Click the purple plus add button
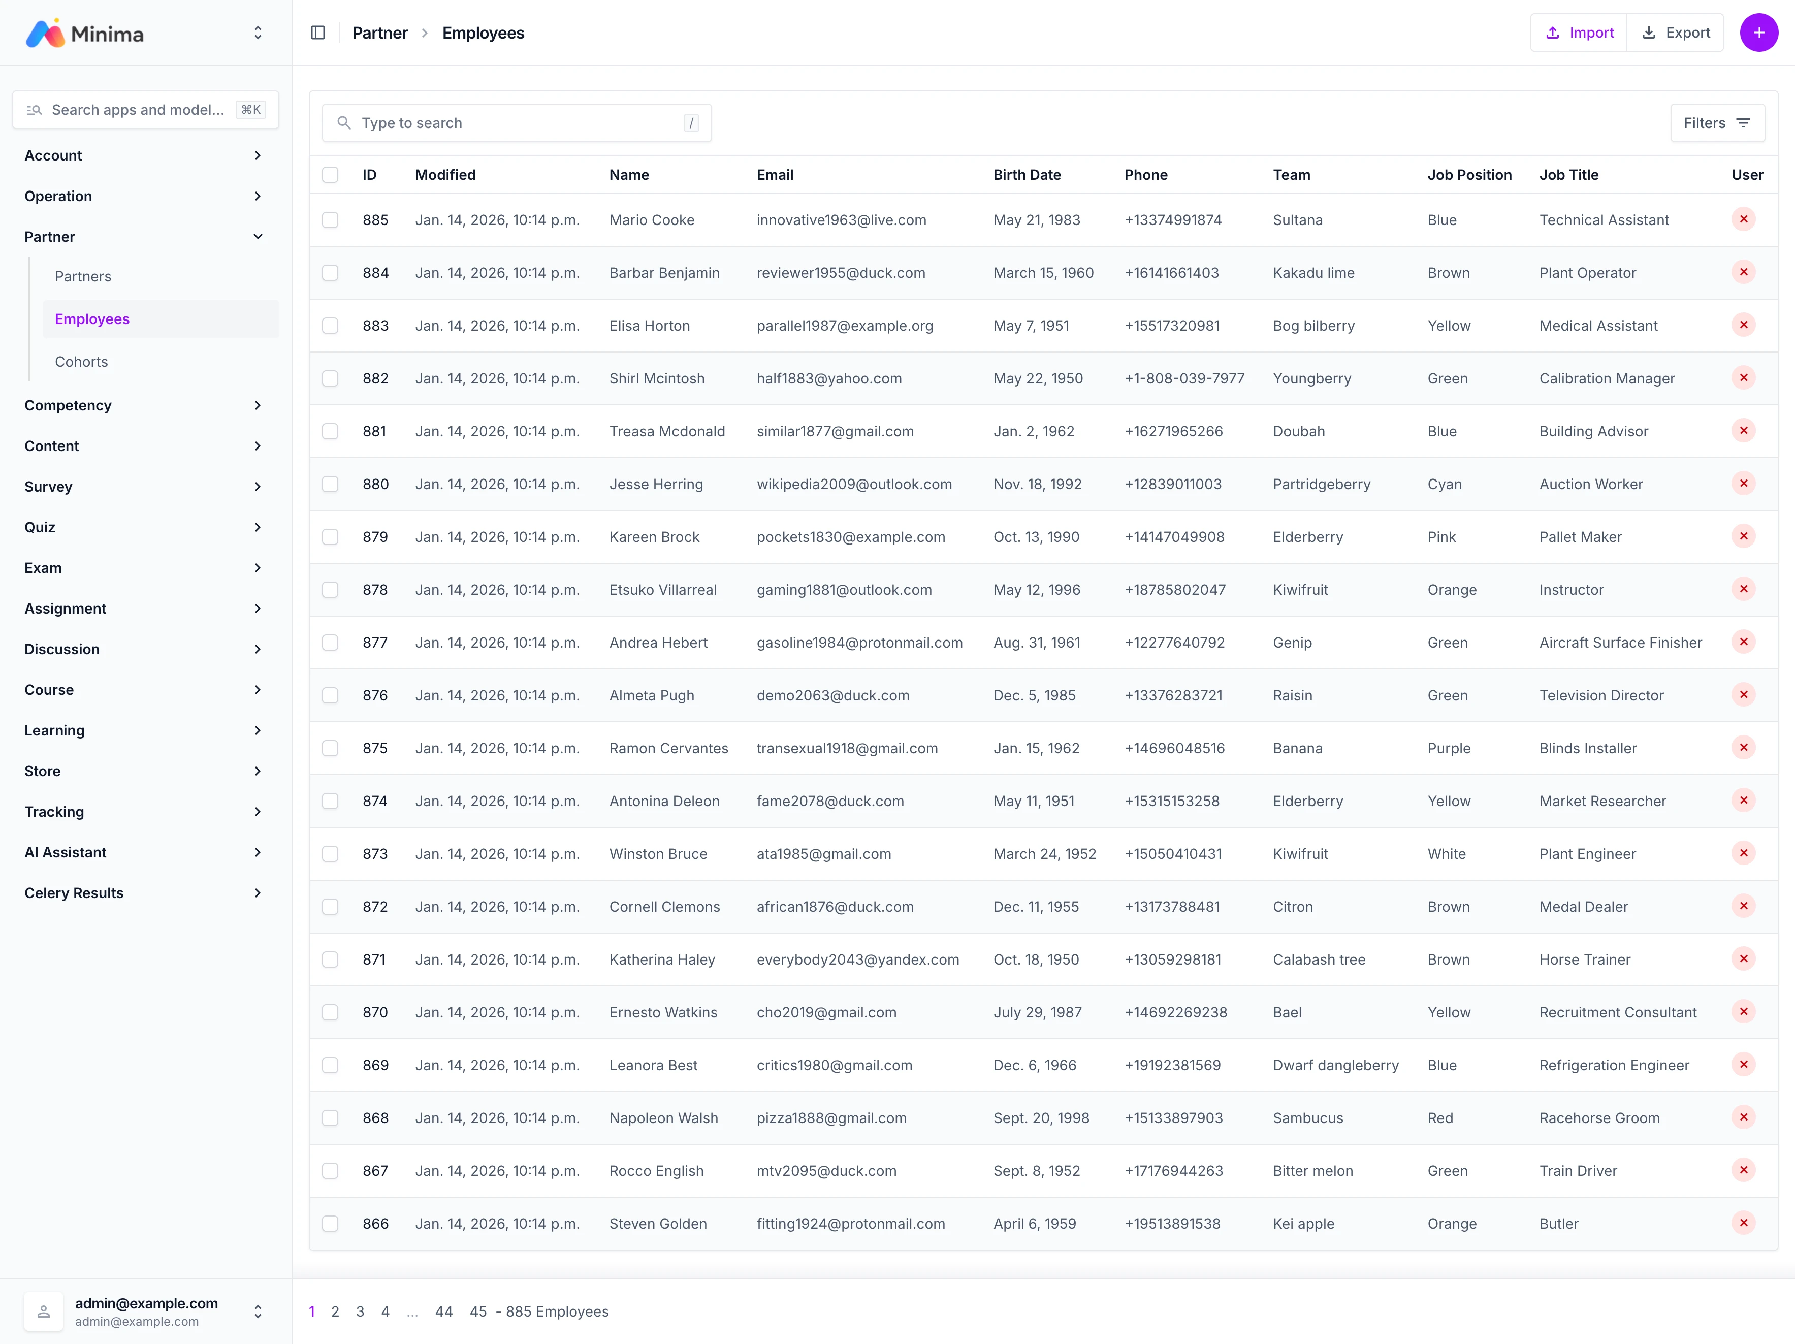Image resolution: width=1795 pixels, height=1344 pixels. point(1758,33)
